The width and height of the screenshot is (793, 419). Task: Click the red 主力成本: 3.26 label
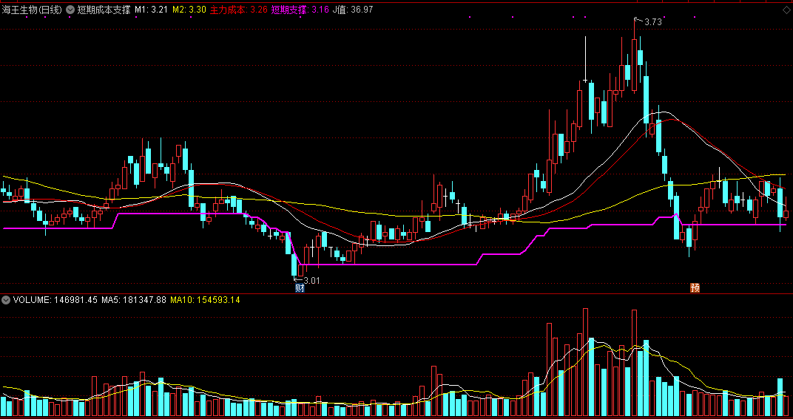(239, 10)
